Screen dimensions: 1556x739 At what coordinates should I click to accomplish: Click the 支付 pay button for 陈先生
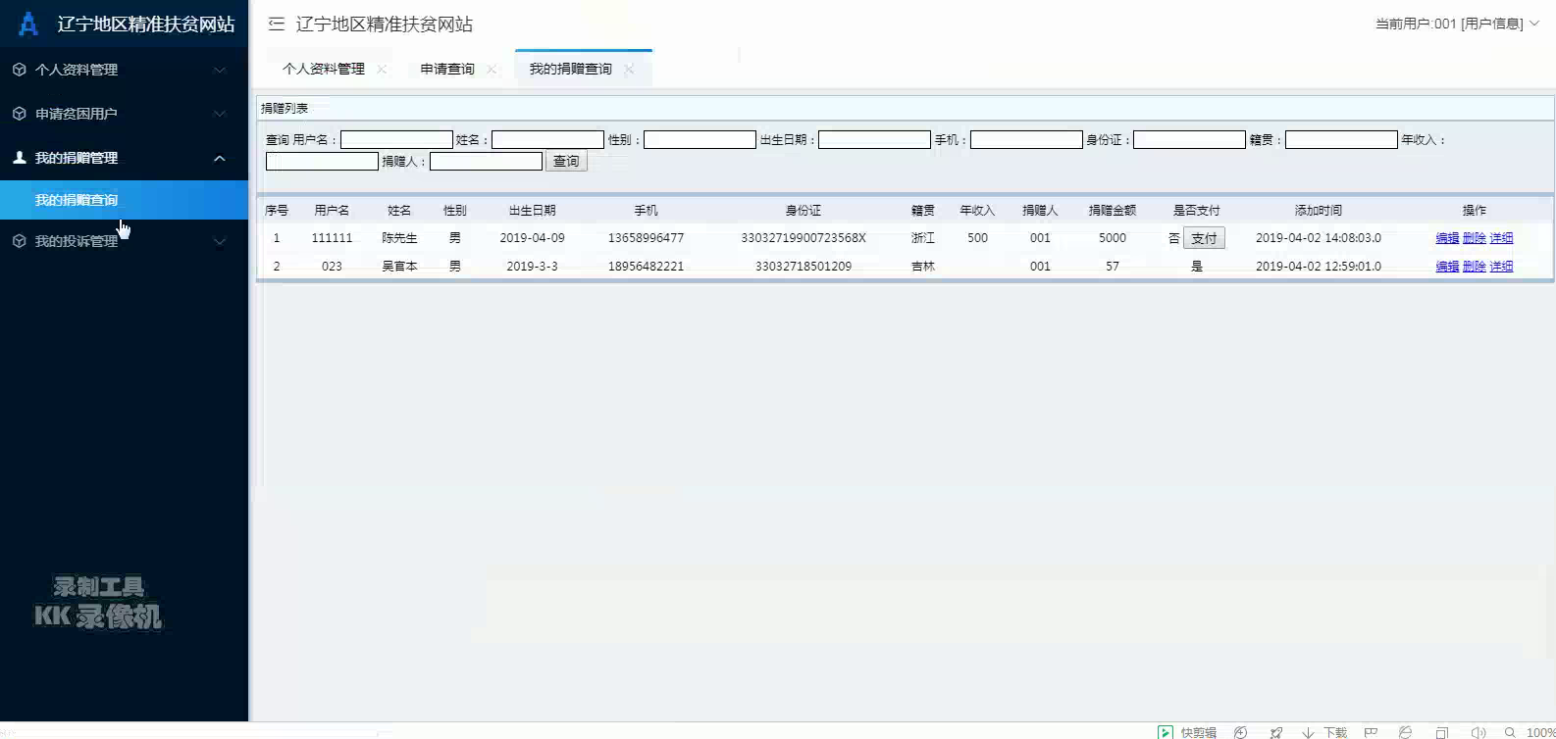click(1204, 238)
